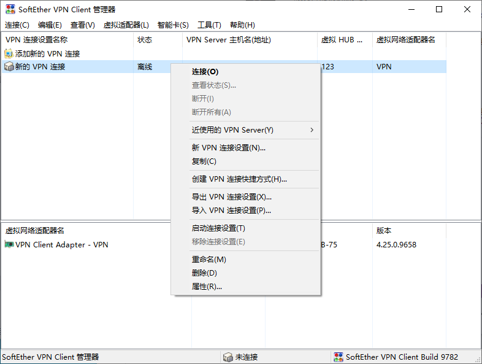Open the 编辑(E) menu
The image size is (482, 364).
(x=50, y=25)
